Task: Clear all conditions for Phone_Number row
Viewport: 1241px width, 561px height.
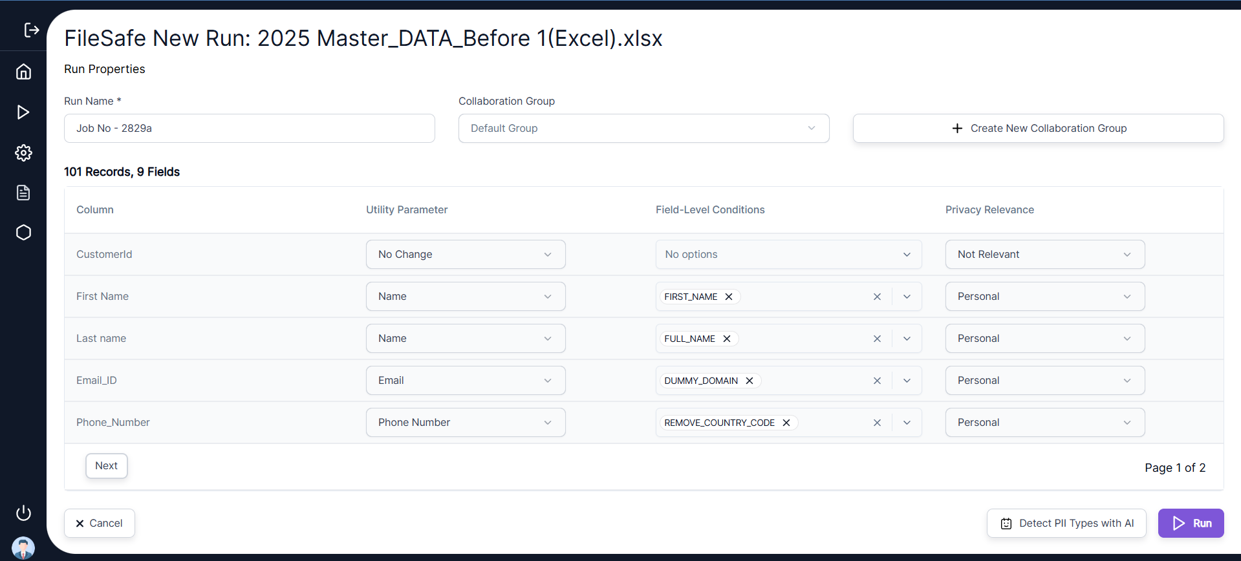Action: point(877,423)
